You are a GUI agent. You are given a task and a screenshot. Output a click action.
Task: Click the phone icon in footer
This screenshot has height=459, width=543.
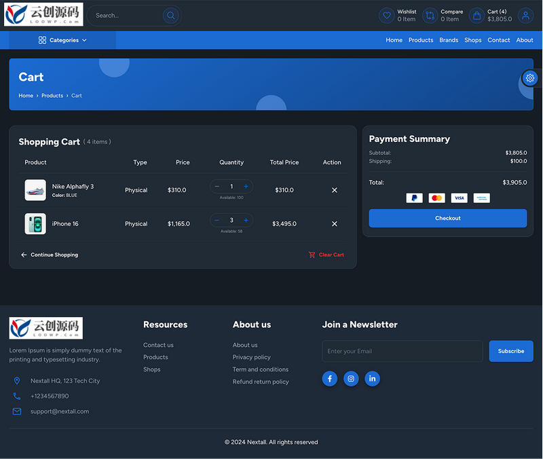click(16, 396)
